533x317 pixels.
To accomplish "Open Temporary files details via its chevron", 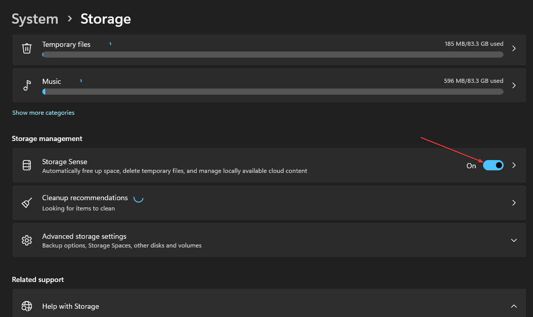I will (x=513, y=48).
